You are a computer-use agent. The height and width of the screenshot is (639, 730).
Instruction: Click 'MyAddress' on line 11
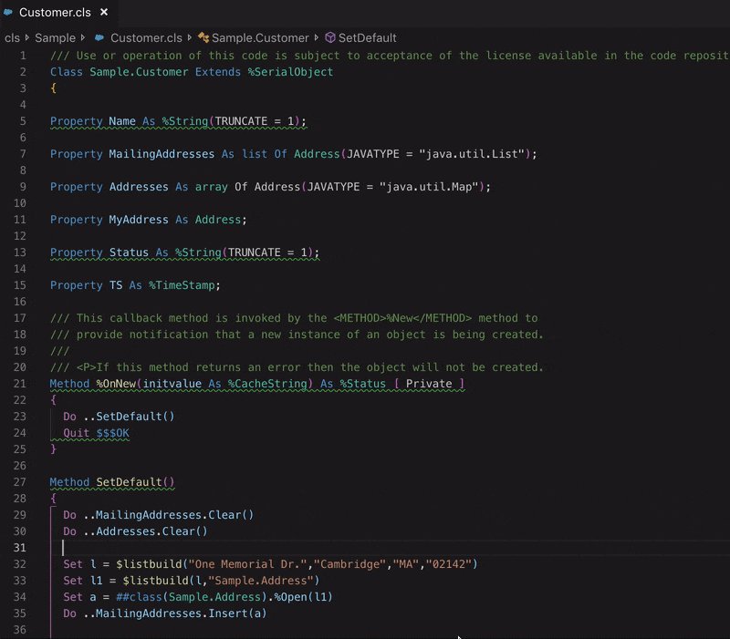(x=139, y=220)
